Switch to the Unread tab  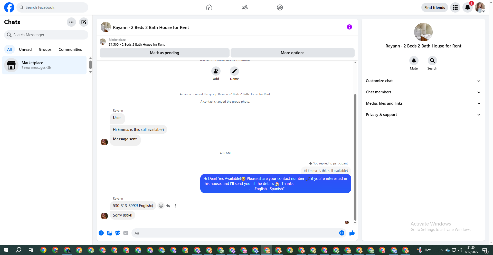(25, 50)
